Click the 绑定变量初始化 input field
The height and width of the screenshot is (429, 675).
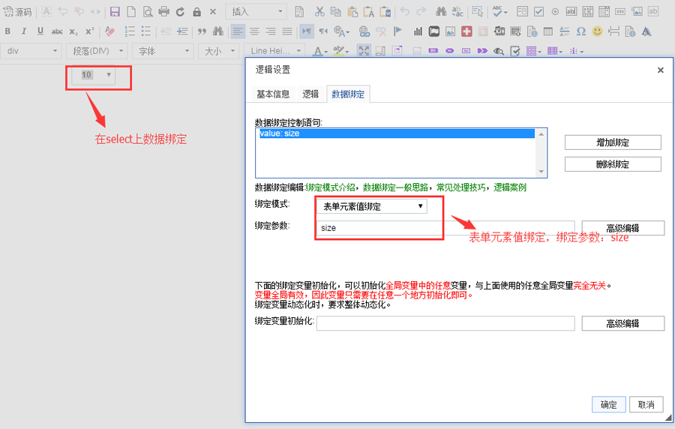click(x=445, y=323)
